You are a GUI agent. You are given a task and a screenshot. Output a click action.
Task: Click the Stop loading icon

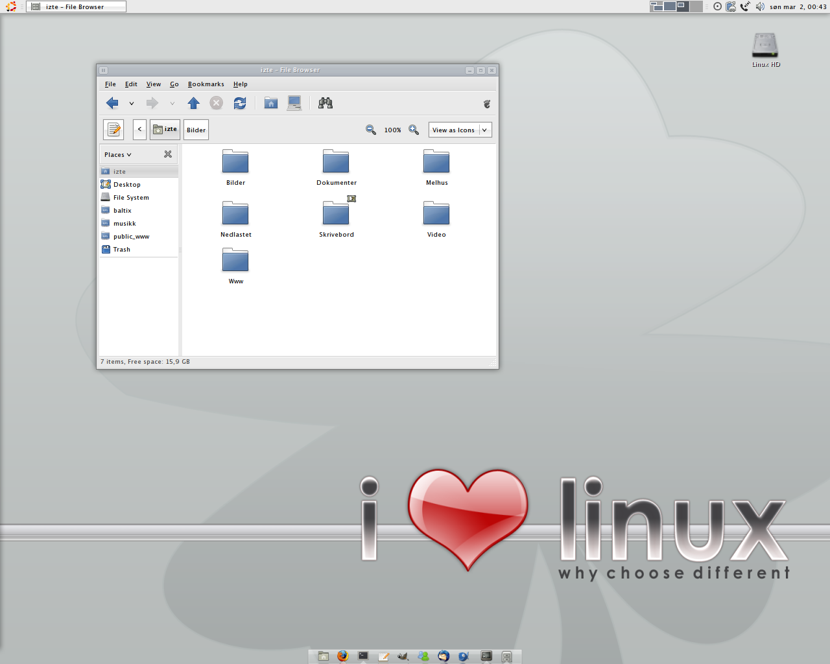[217, 103]
